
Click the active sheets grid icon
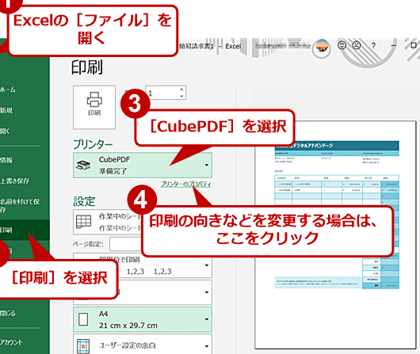pyautogui.click(x=83, y=222)
